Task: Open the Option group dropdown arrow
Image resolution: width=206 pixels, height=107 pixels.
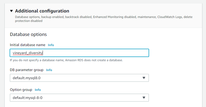Action: (144, 98)
